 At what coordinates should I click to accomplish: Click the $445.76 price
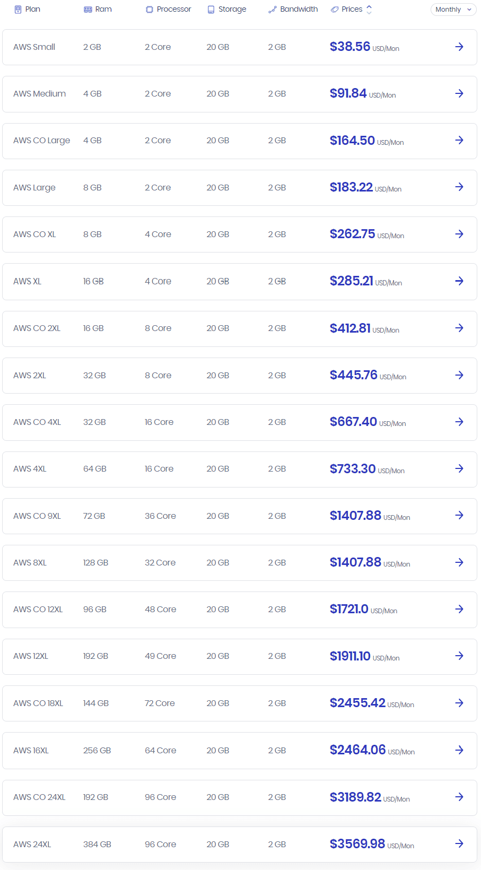pos(354,375)
